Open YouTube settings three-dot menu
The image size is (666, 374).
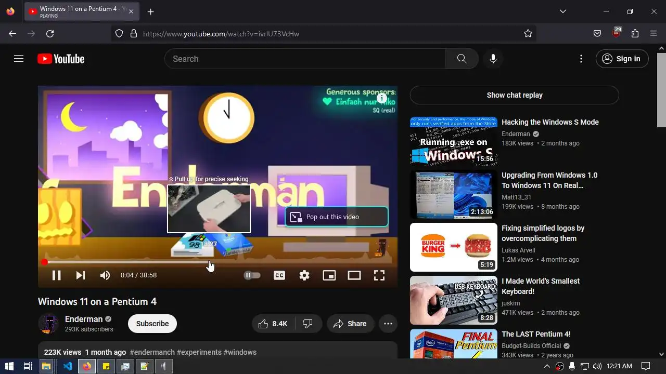[581, 59]
